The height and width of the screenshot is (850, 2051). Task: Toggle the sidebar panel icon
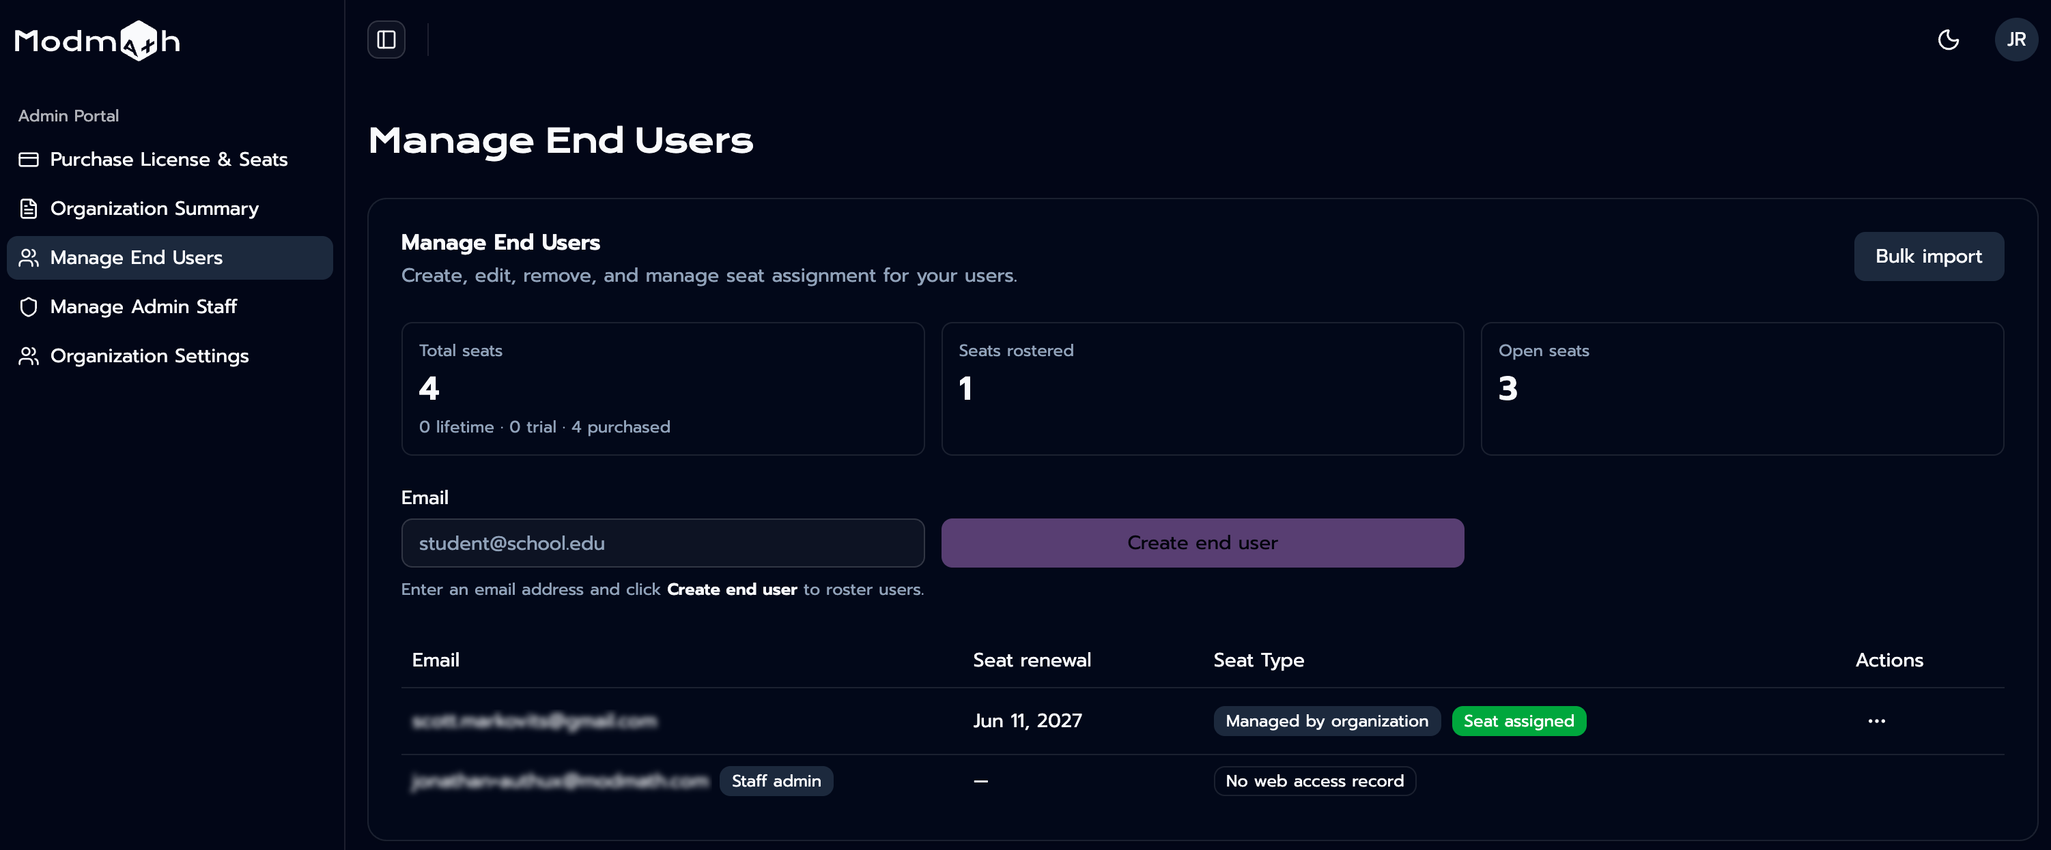(x=386, y=40)
